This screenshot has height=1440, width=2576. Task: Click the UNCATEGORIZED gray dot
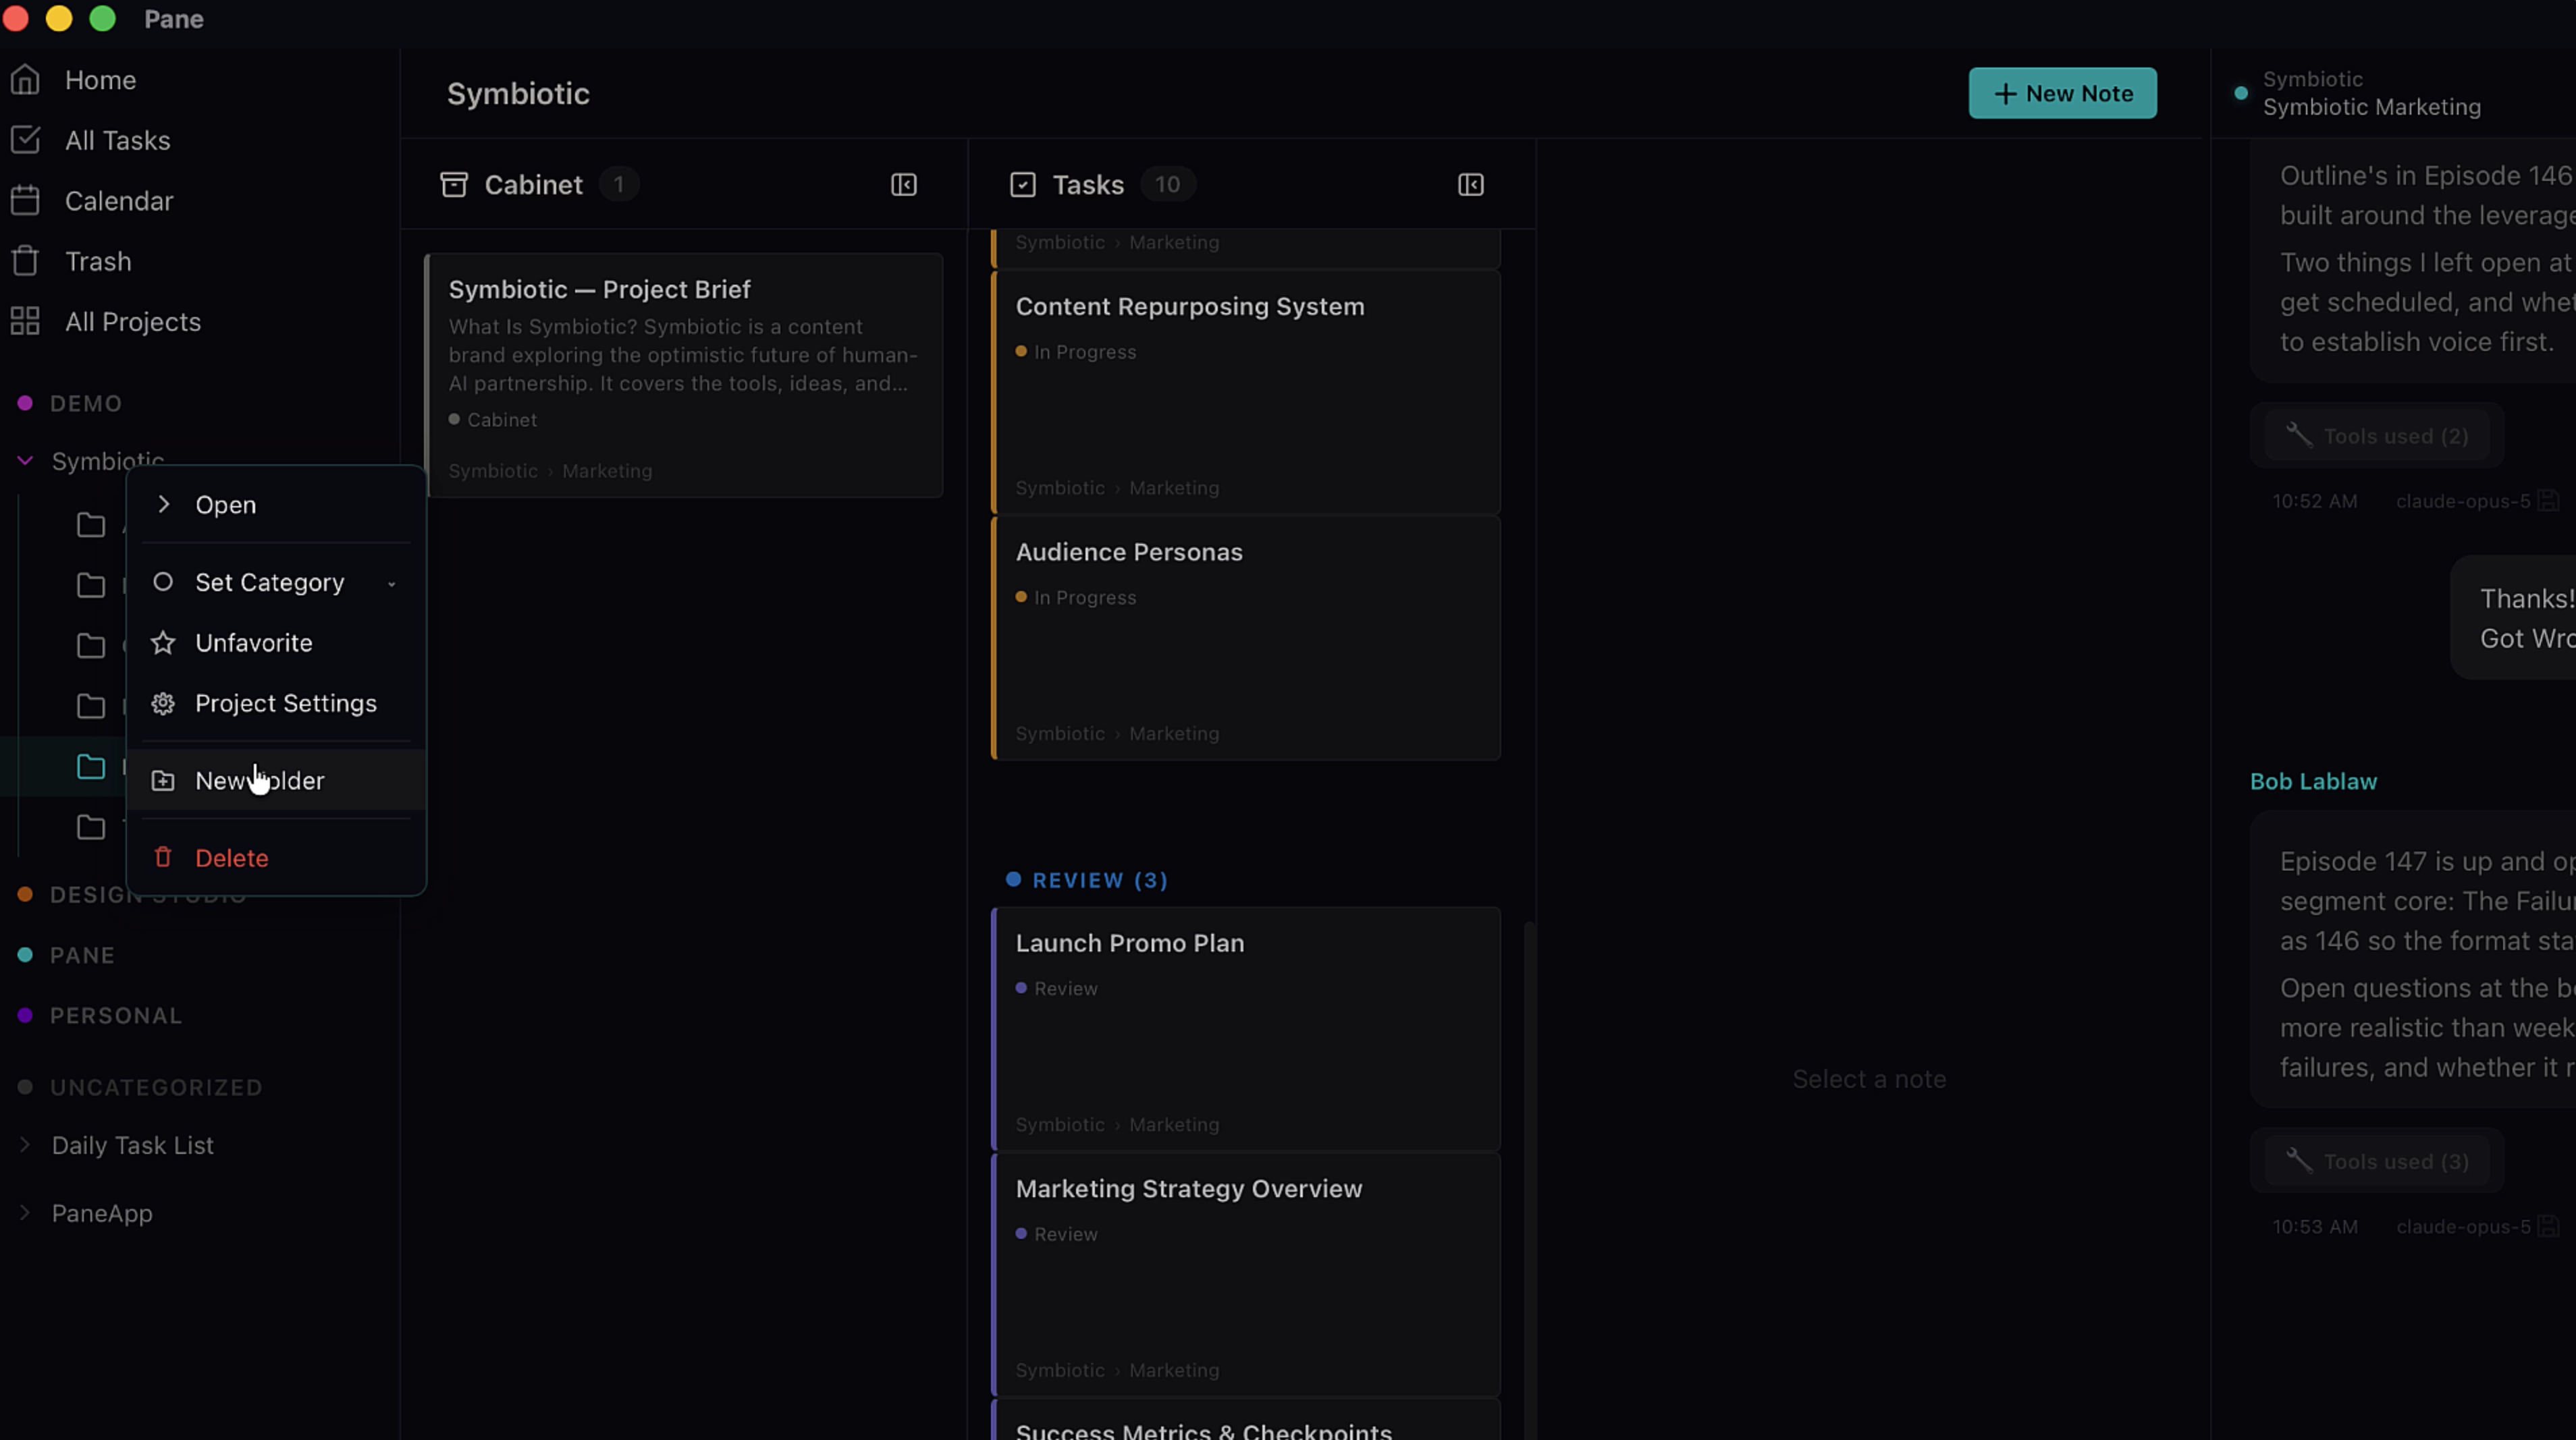click(x=25, y=1087)
